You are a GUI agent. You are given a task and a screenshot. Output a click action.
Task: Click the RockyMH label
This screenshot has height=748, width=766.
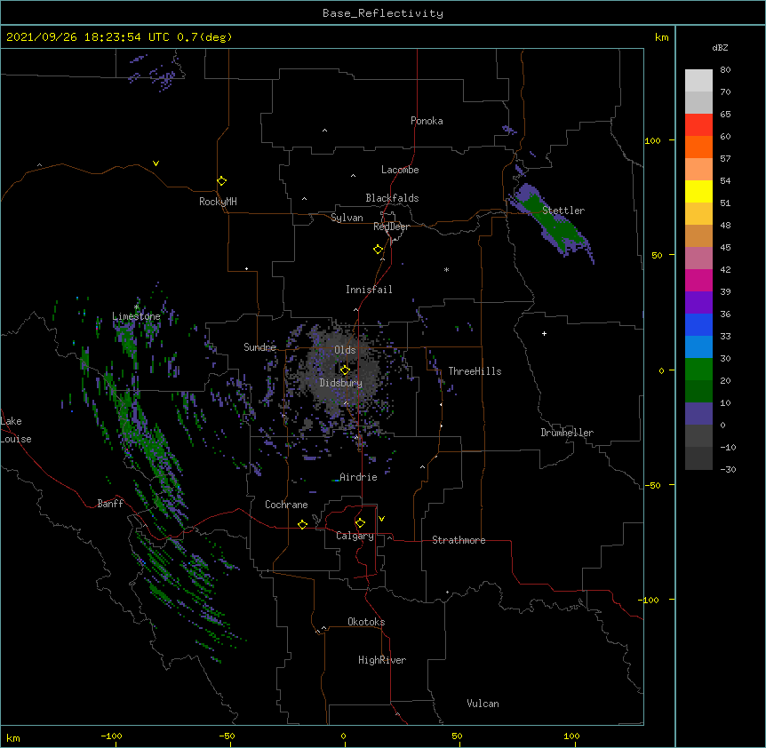(218, 202)
